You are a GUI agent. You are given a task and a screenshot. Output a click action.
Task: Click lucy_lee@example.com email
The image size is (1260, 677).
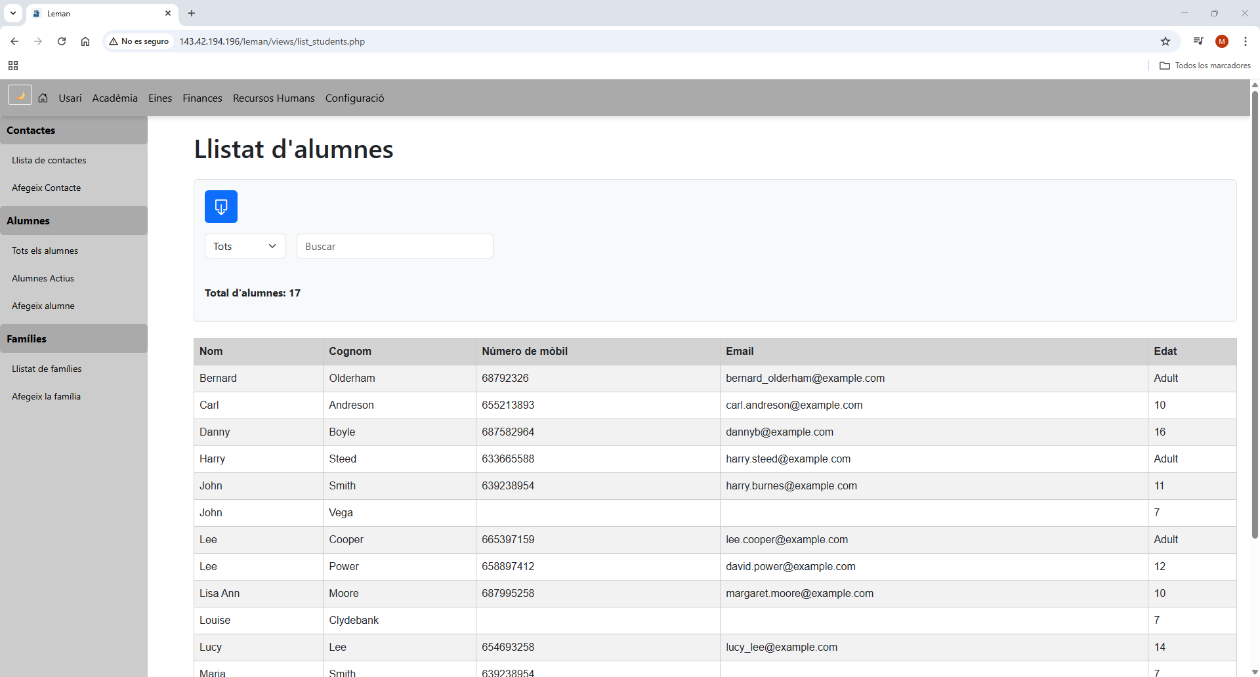(782, 647)
